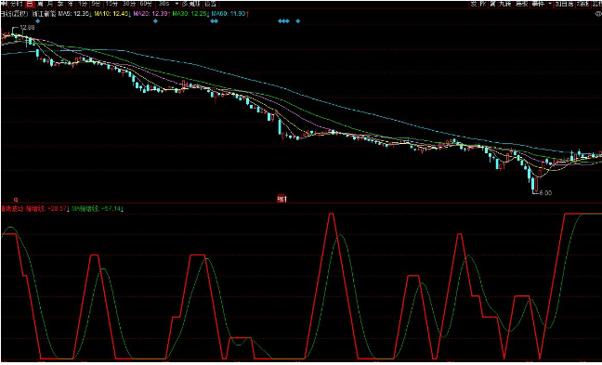
Task: Click the circular icon at chart's right edge
Action: [599, 14]
